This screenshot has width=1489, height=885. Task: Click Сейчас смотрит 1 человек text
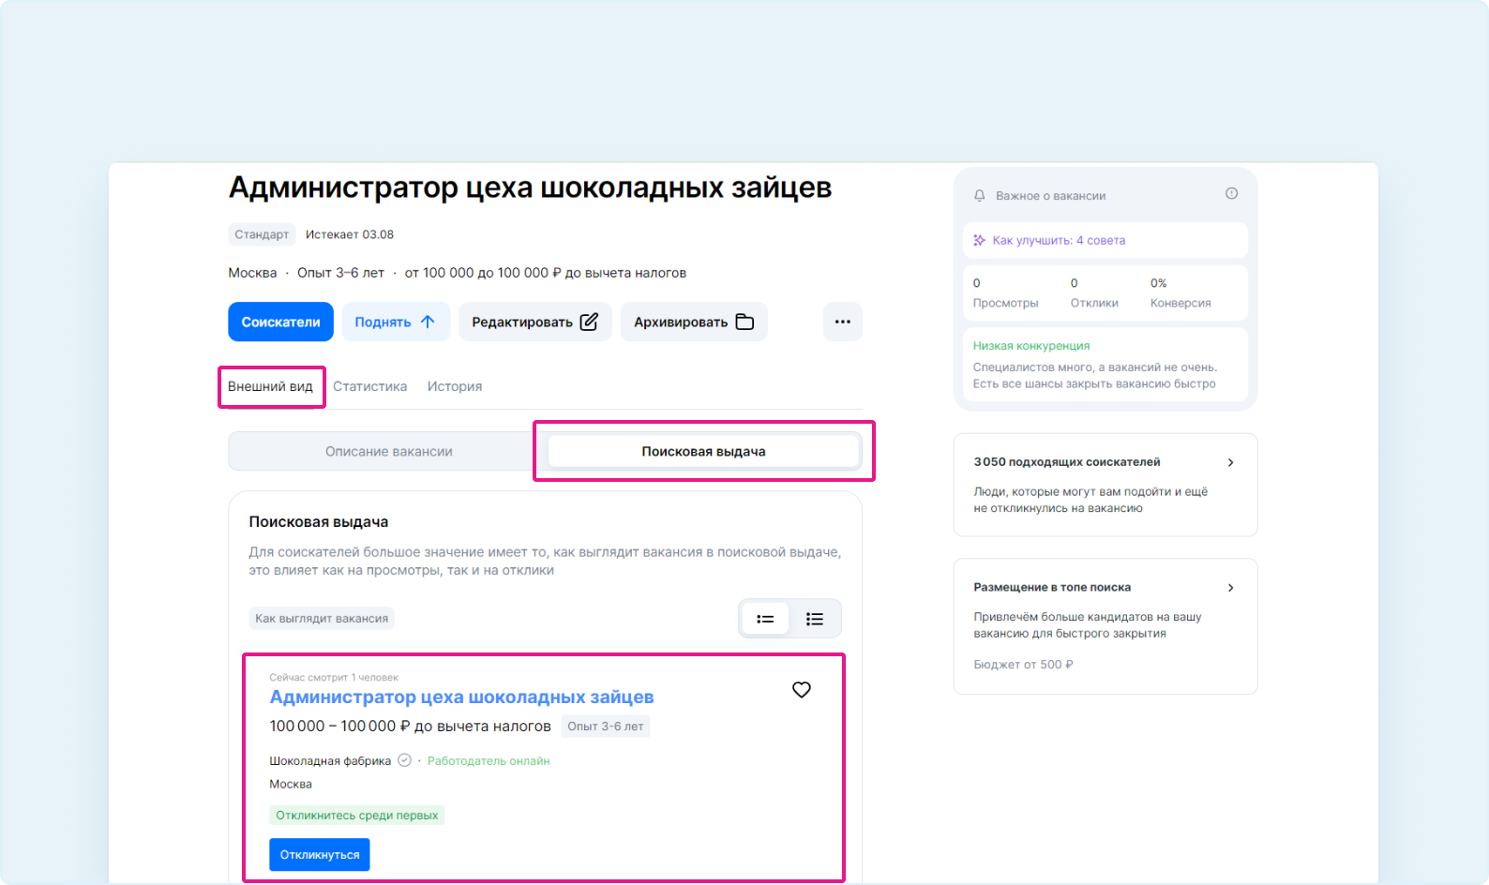pos(334,678)
